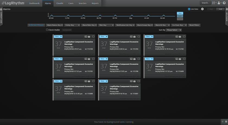Pause live data with the pause icon
Viewport: 228px width, 125px height.
tap(202, 9)
